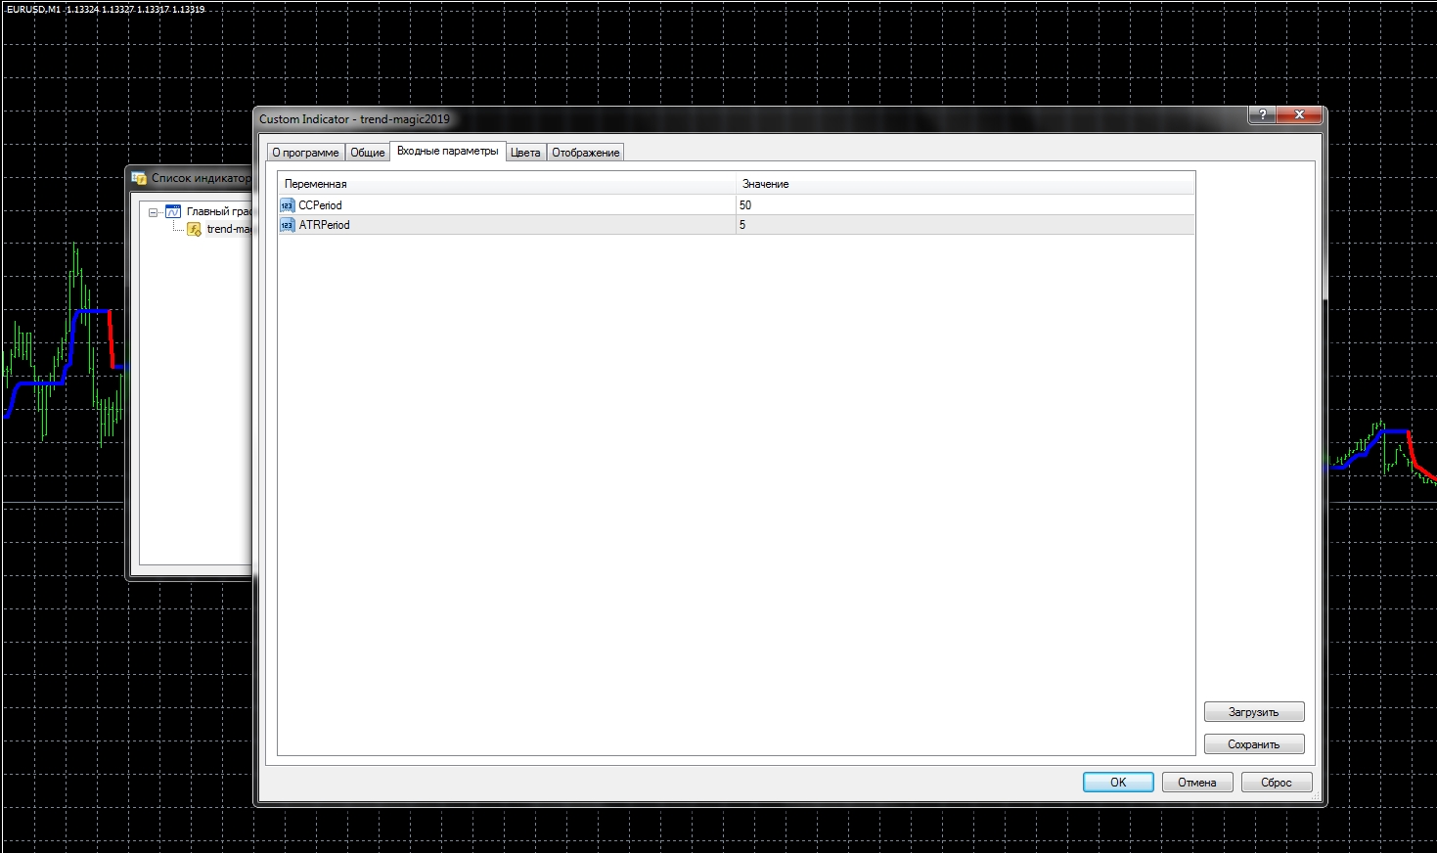1437x853 pixels.
Task: Click the Список индикаторов window icon
Action: click(139, 178)
